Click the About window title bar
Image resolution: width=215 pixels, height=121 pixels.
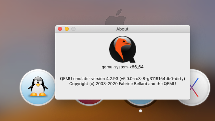[x=123, y=29]
